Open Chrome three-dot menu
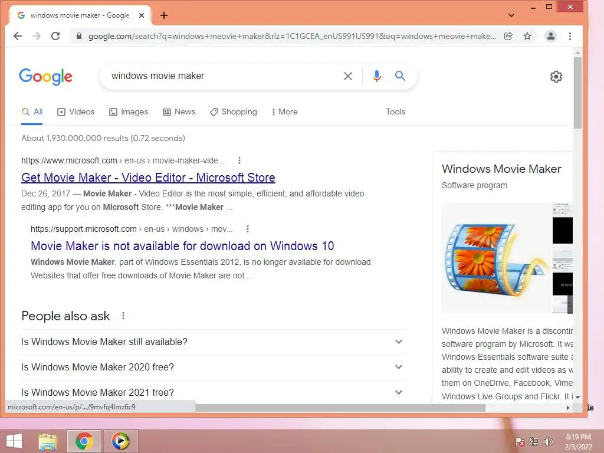Image resolution: width=604 pixels, height=453 pixels. (570, 36)
